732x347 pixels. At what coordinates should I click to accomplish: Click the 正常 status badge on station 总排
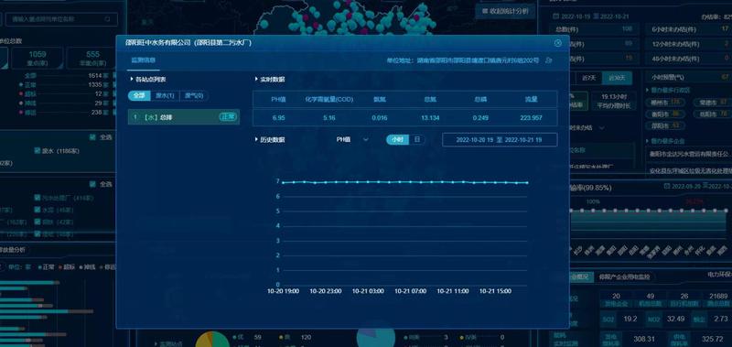point(228,117)
